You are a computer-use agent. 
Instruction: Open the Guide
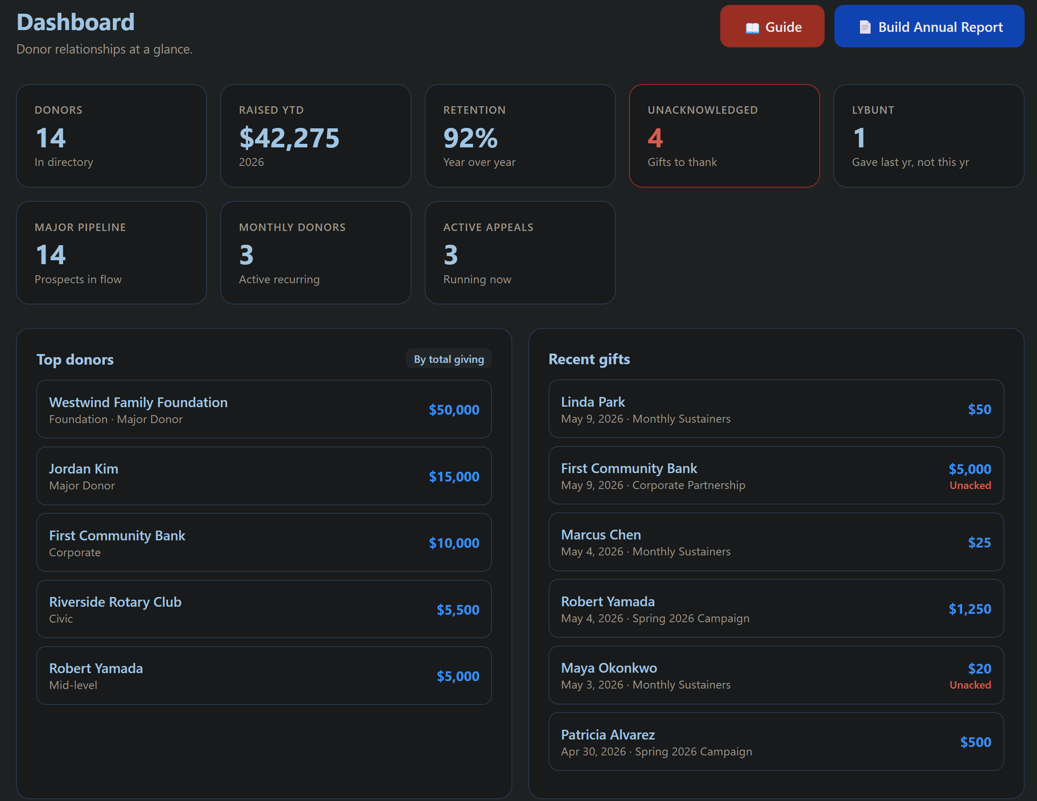[772, 26]
